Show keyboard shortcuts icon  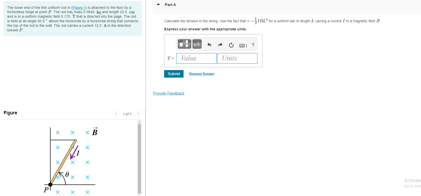(243, 46)
